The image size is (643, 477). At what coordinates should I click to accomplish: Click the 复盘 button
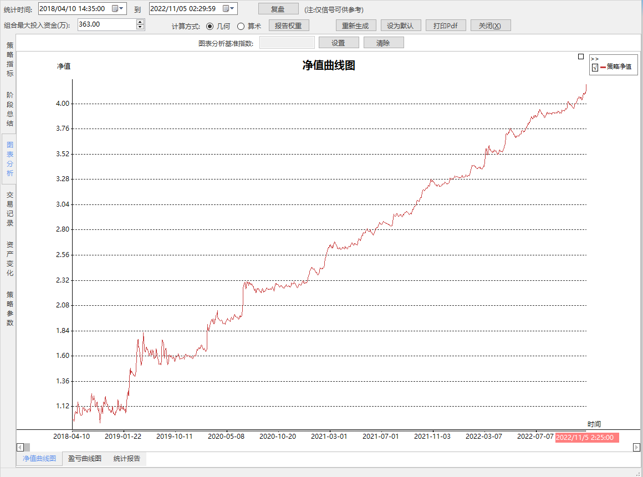(278, 9)
